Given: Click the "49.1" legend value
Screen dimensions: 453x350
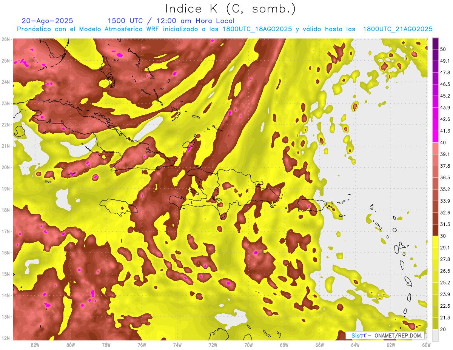Looking at the screenshot, I should (x=445, y=61).
